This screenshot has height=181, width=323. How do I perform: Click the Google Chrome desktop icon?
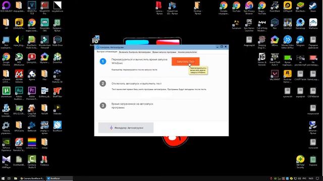click(x=6, y=59)
